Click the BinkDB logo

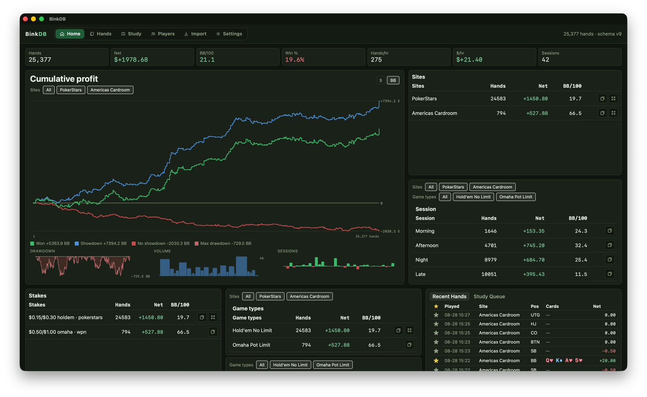pos(36,34)
